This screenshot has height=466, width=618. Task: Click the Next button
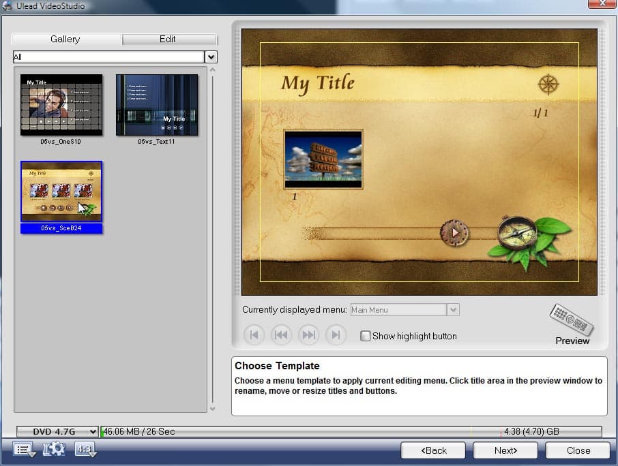tap(505, 450)
